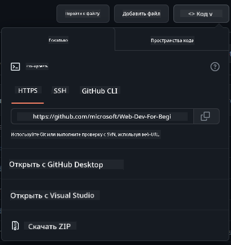This screenshot has height=245, width=231.
Task: Click the angle-brackets icon in the Код button
Action: pos(192,14)
